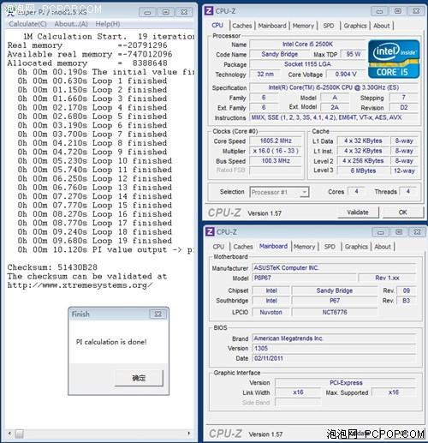Open the Help(H) menu in Super PI

(108, 24)
